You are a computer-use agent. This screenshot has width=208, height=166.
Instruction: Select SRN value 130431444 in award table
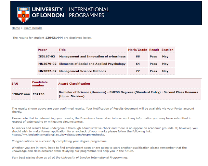[x=21, y=94]
